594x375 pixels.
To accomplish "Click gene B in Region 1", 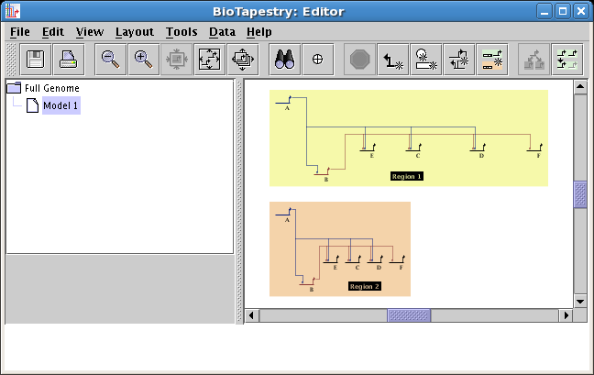I will click(322, 171).
